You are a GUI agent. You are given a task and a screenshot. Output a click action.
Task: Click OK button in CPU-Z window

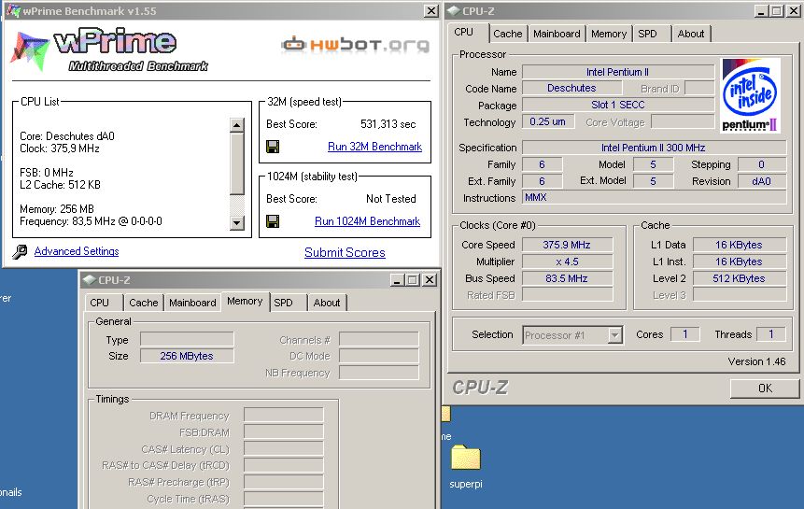point(765,389)
